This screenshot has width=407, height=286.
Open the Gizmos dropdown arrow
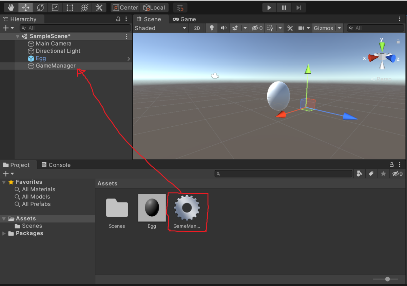pos(339,28)
